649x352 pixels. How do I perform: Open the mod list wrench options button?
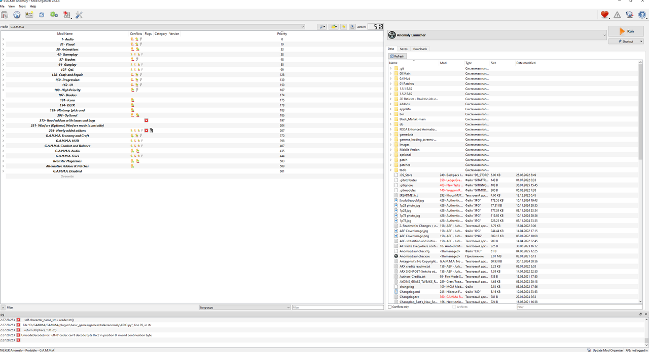pos(322,27)
